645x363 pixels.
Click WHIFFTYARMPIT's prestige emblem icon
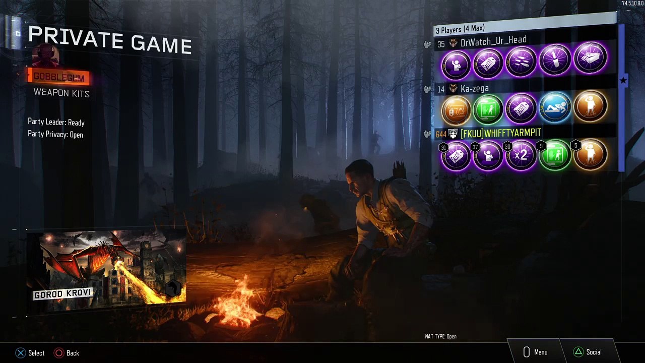[453, 134]
